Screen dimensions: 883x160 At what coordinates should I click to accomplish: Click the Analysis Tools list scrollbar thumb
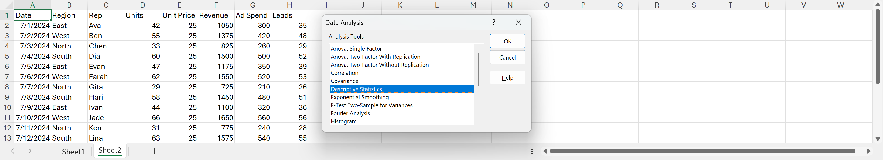[478, 69]
